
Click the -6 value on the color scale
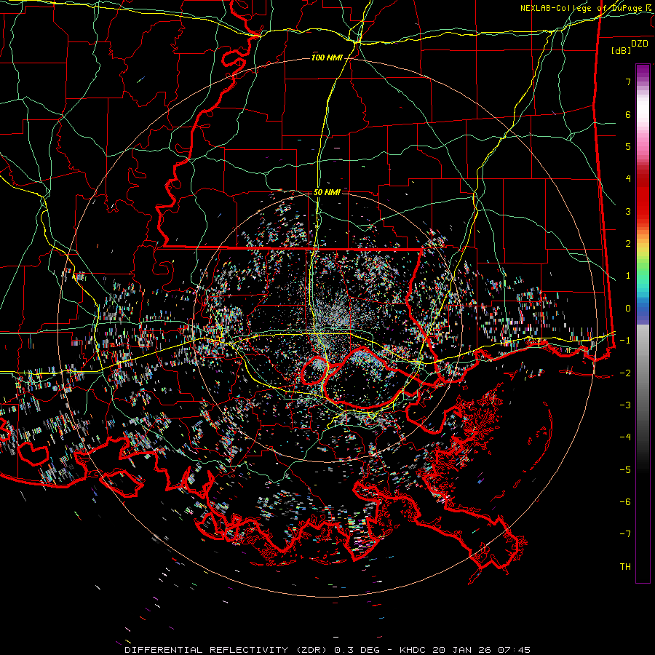pyautogui.click(x=625, y=502)
